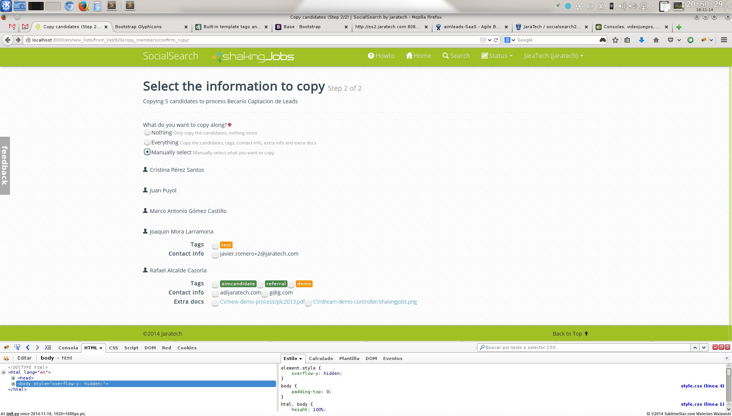Open the Firefox hamburger menu
Image resolution: width=732 pixels, height=416 pixels.
(724, 40)
